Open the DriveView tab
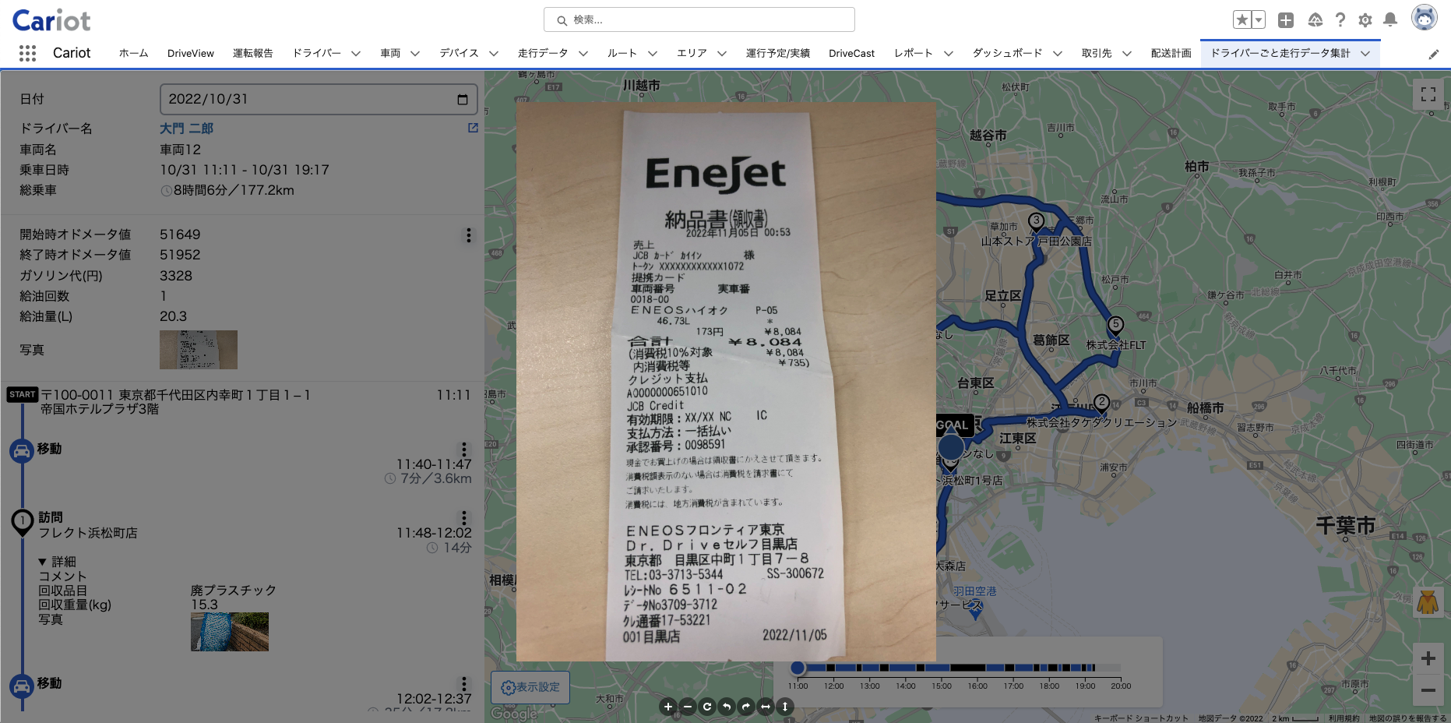The image size is (1451, 723). pos(191,54)
